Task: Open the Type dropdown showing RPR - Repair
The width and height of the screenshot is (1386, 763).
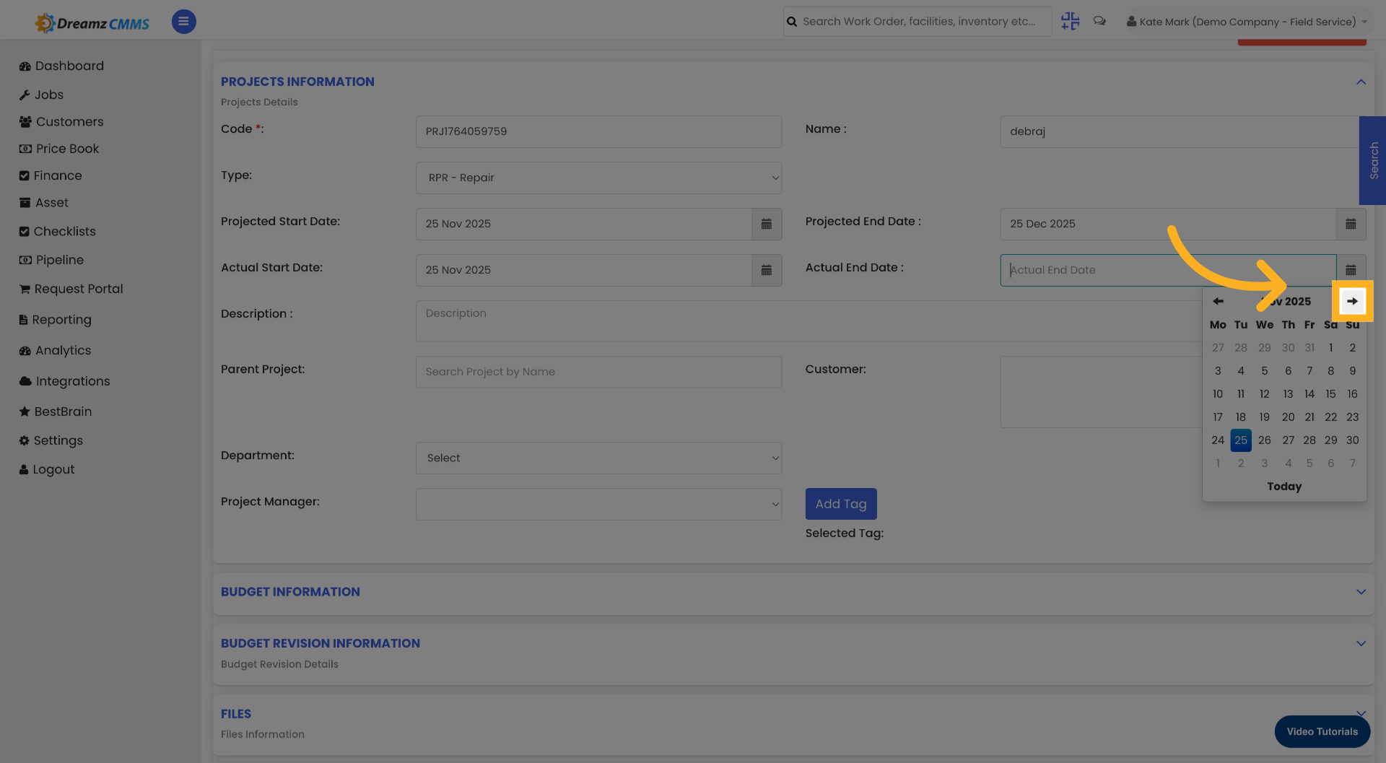Action: pyautogui.click(x=598, y=178)
